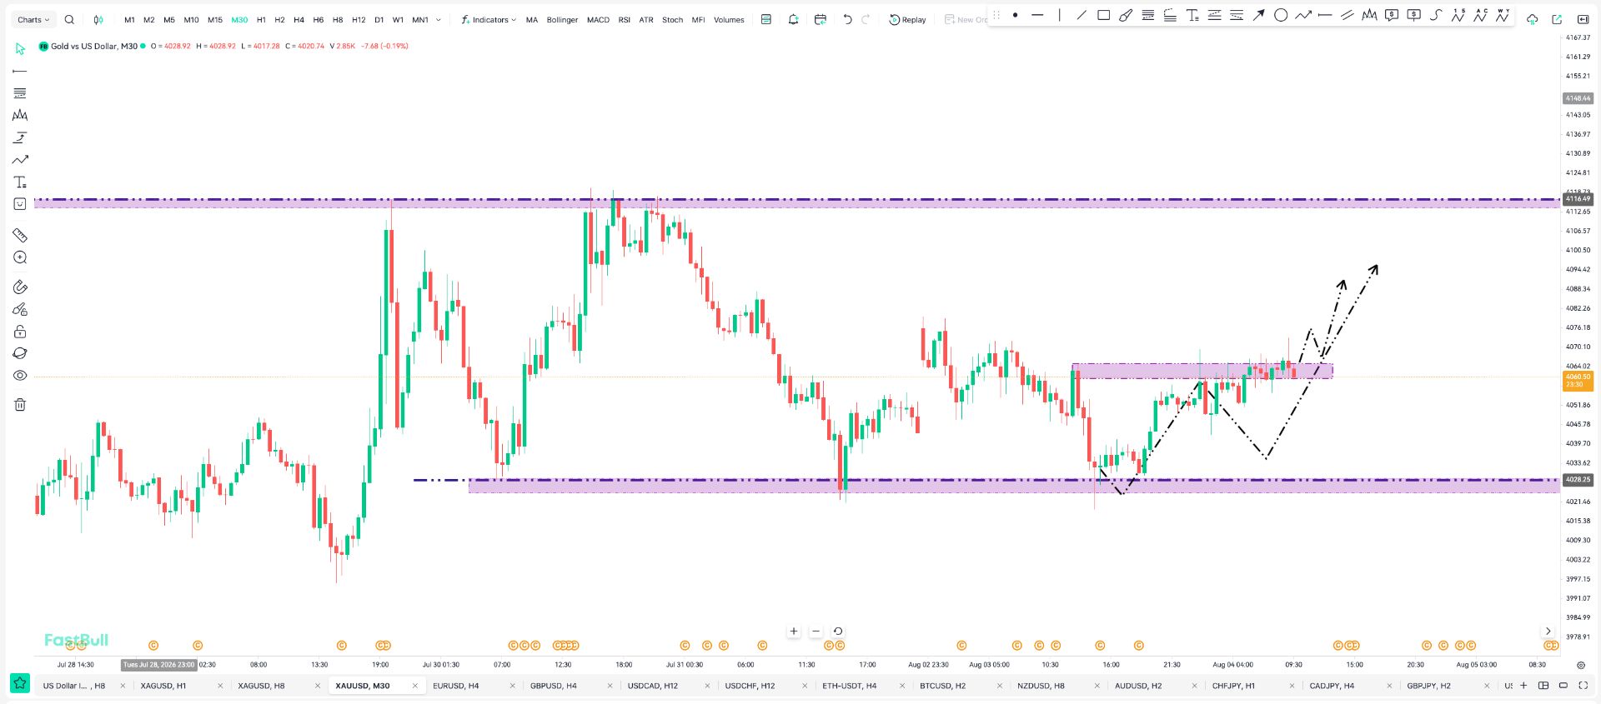The width and height of the screenshot is (1601, 704).
Task: Delete drawings with the trash icon
Action: point(20,405)
